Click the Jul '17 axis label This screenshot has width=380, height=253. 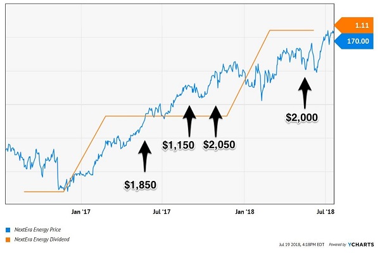coord(161,212)
